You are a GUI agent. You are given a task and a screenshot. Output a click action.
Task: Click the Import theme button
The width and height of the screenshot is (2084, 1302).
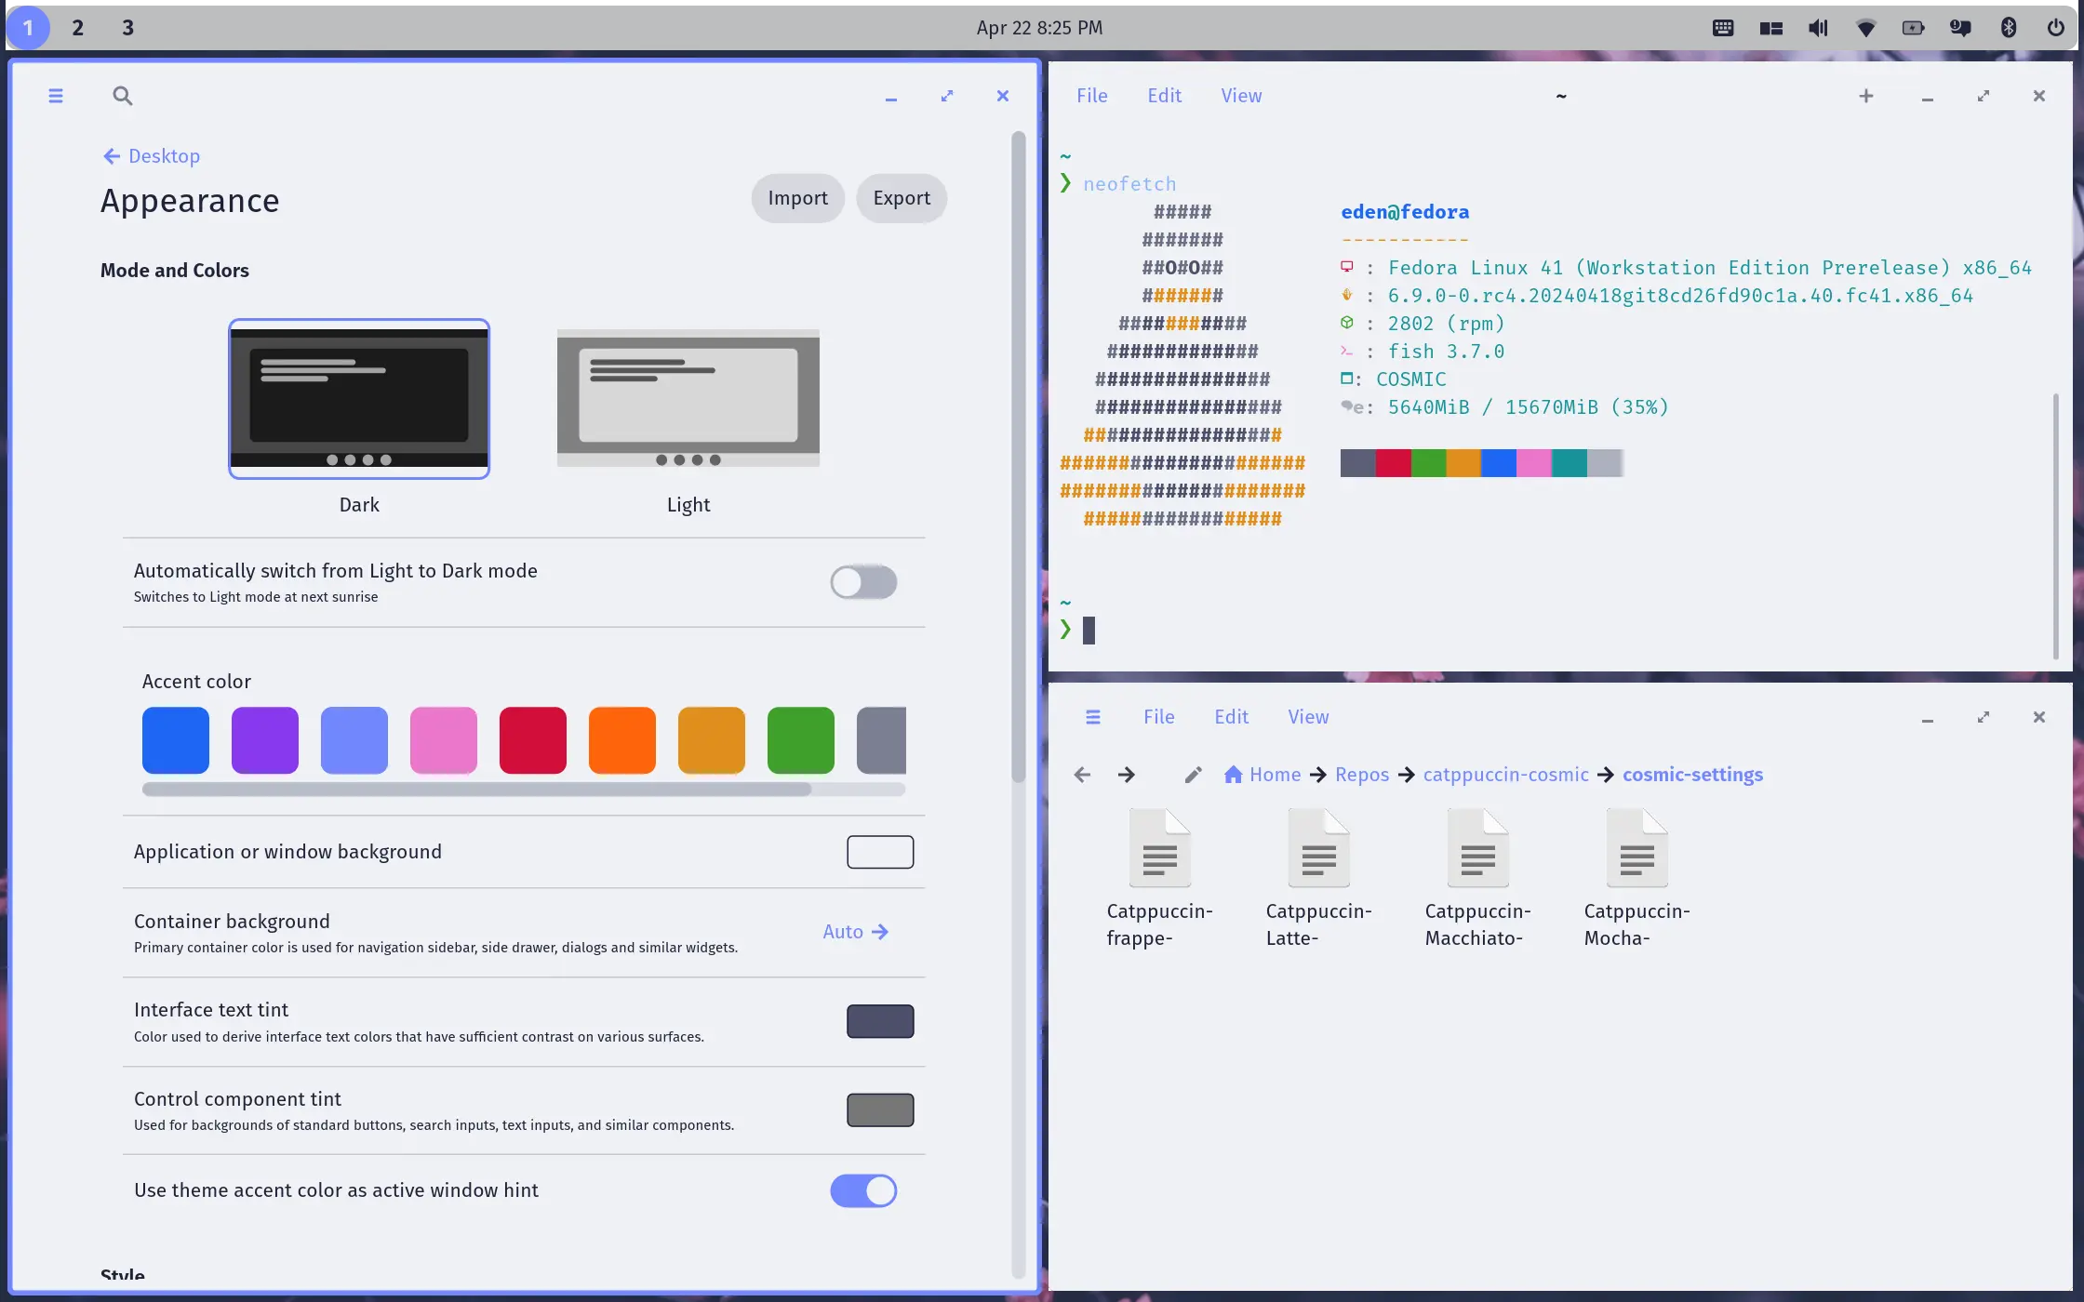tap(797, 198)
